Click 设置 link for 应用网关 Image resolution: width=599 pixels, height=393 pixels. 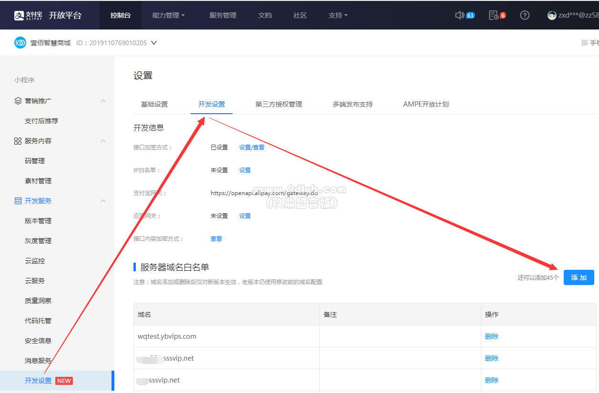pyautogui.click(x=245, y=216)
